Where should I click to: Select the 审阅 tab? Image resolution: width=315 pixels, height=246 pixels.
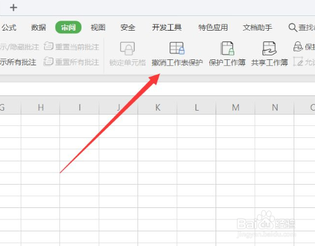(x=68, y=27)
